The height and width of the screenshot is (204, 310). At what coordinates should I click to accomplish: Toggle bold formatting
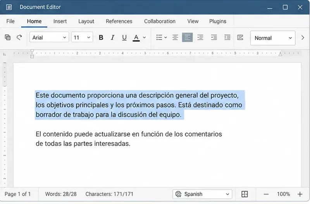pos(101,37)
